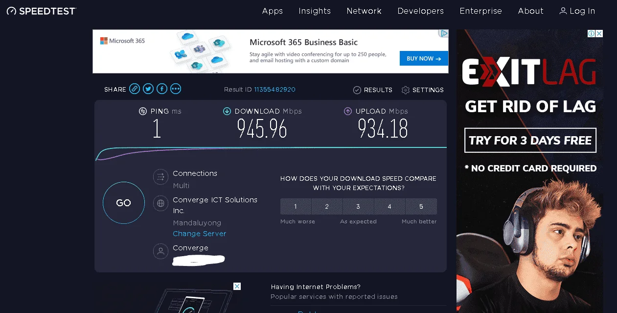This screenshot has width=617, height=313.
Task: Click the Results checkmark icon
Action: click(x=357, y=90)
